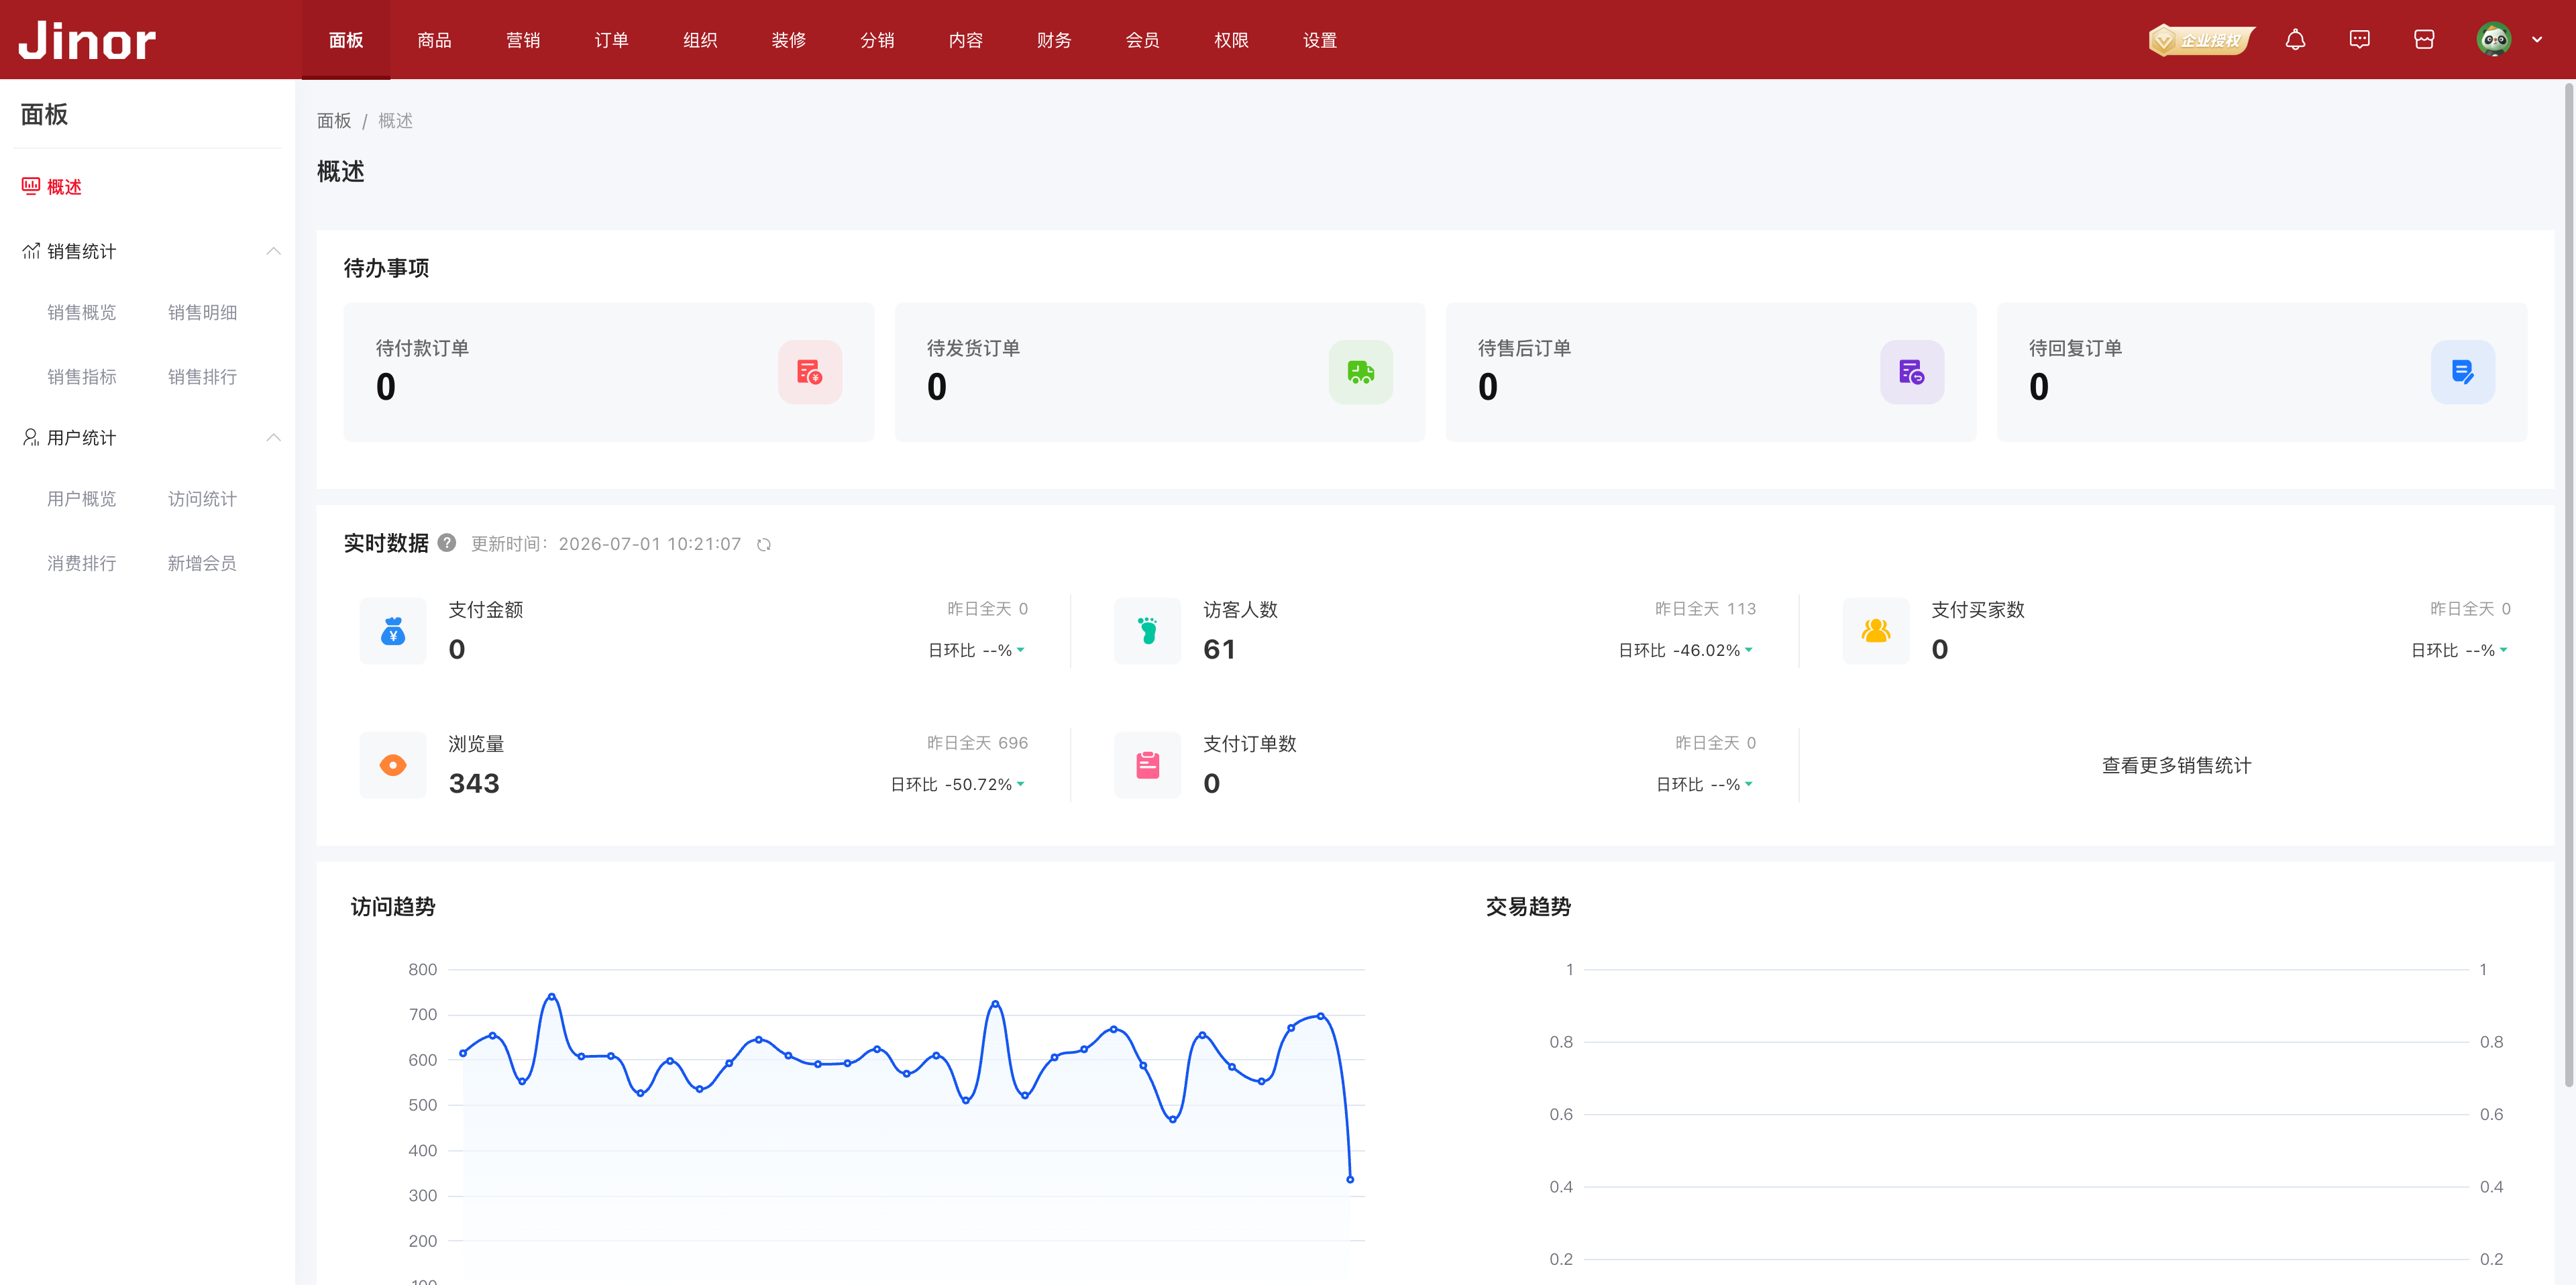Viewport: 2576px width, 1285px height.
Task: Click the 用户统计 user icon
Action: click(31, 437)
